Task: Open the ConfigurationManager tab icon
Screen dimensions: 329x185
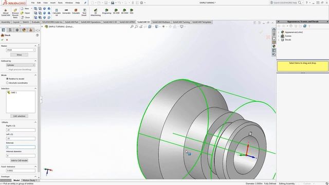Action: click(x=17, y=30)
